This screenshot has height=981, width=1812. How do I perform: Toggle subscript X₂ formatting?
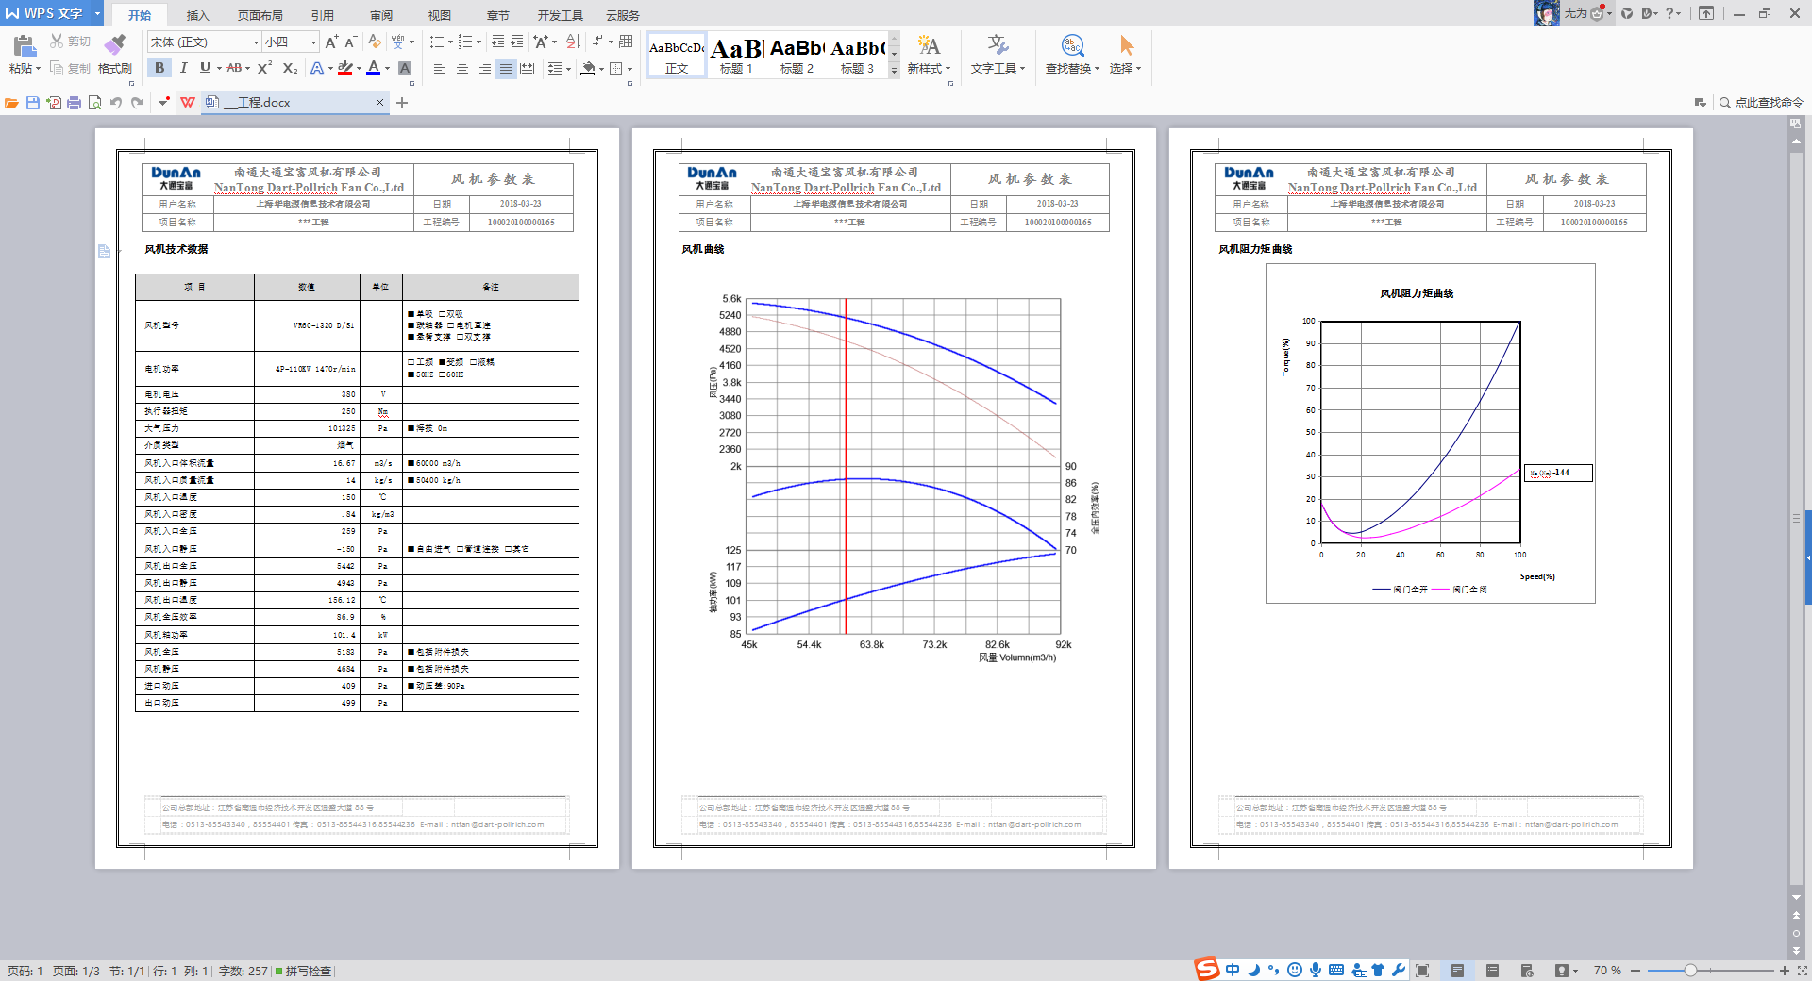coord(290,68)
